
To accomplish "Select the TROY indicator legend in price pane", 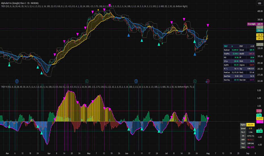I will coord(94,6).
